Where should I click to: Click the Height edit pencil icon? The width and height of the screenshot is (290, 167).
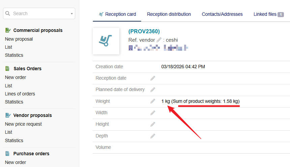(153, 124)
